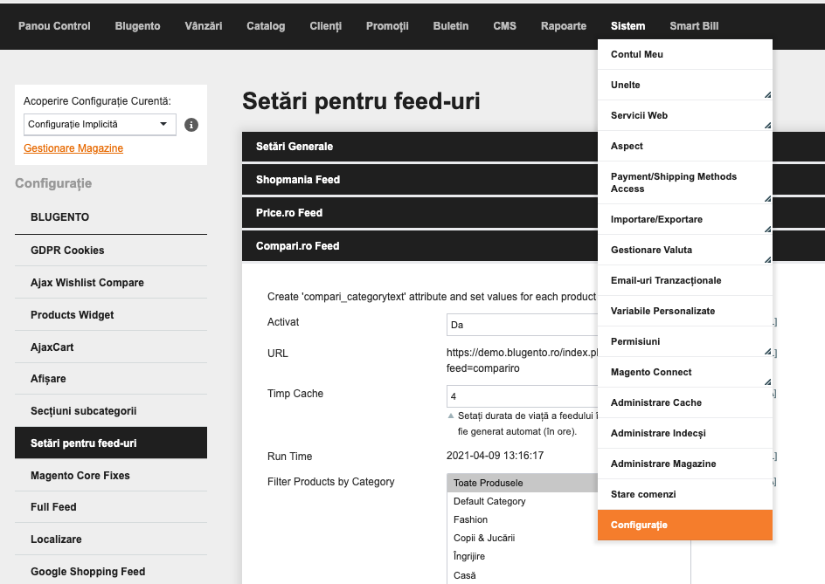Viewport: 825px width, 584px height.
Task: Click the Sistem menu item
Action: 627,26
